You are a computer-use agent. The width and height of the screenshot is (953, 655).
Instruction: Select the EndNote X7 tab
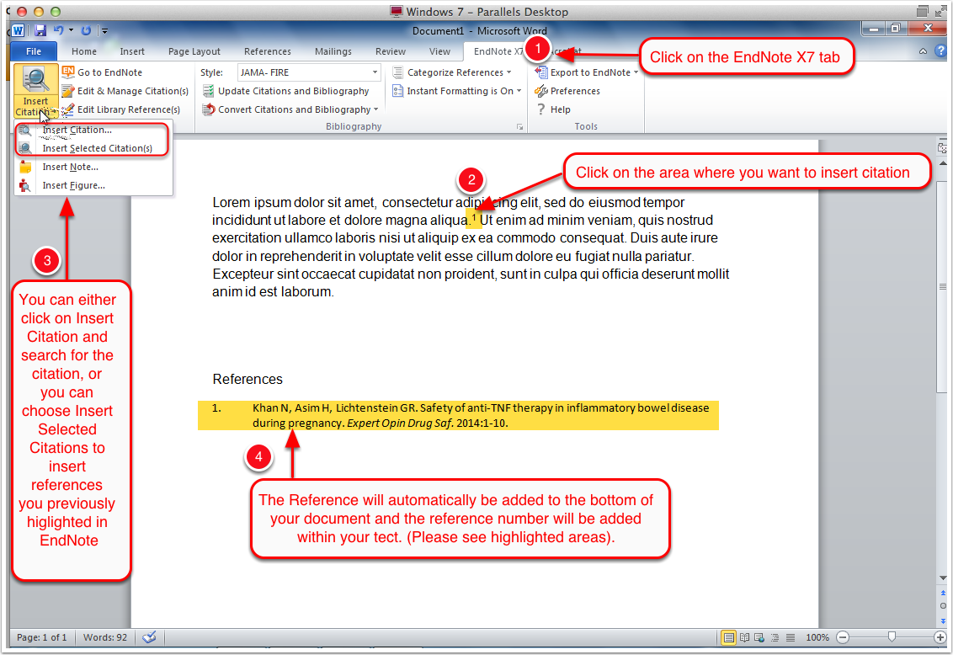(498, 51)
